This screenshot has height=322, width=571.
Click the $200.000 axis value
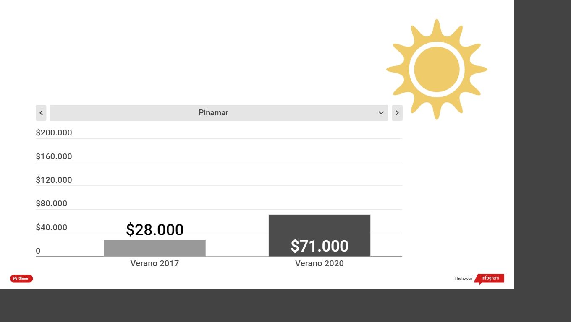pyautogui.click(x=54, y=132)
